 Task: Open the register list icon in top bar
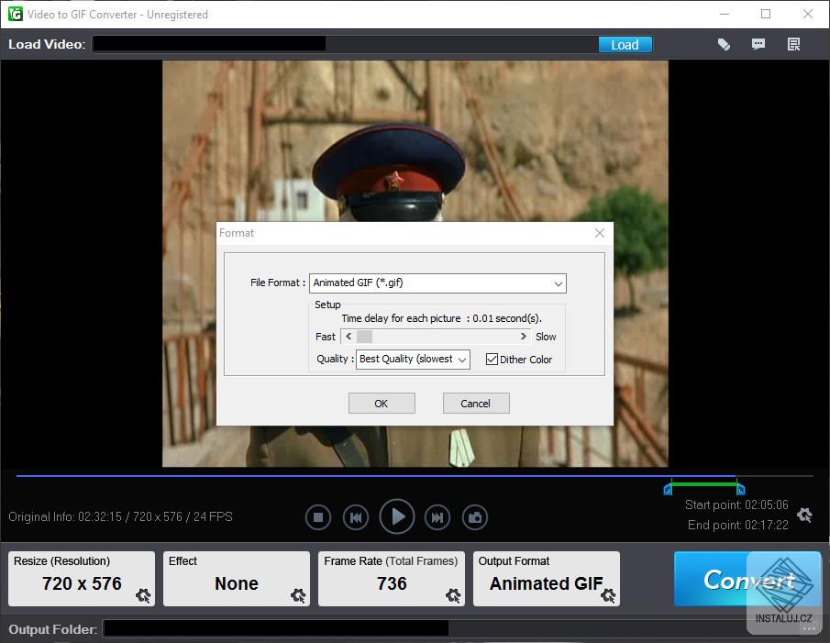point(793,44)
